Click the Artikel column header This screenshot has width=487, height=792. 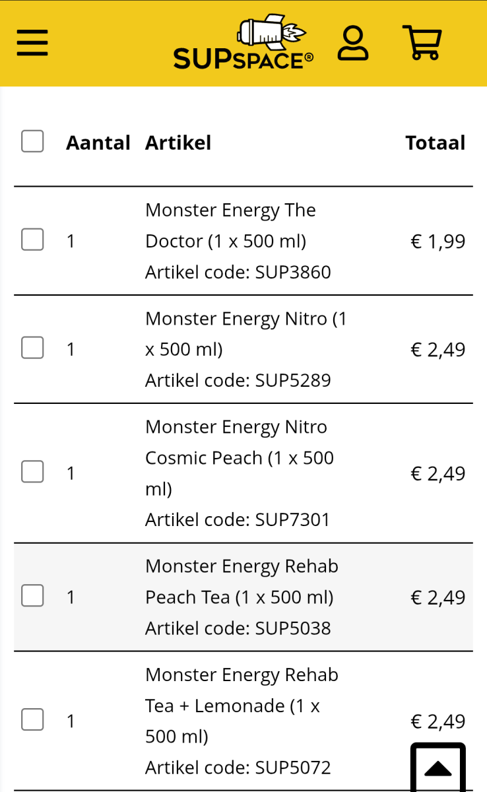pyautogui.click(x=178, y=143)
